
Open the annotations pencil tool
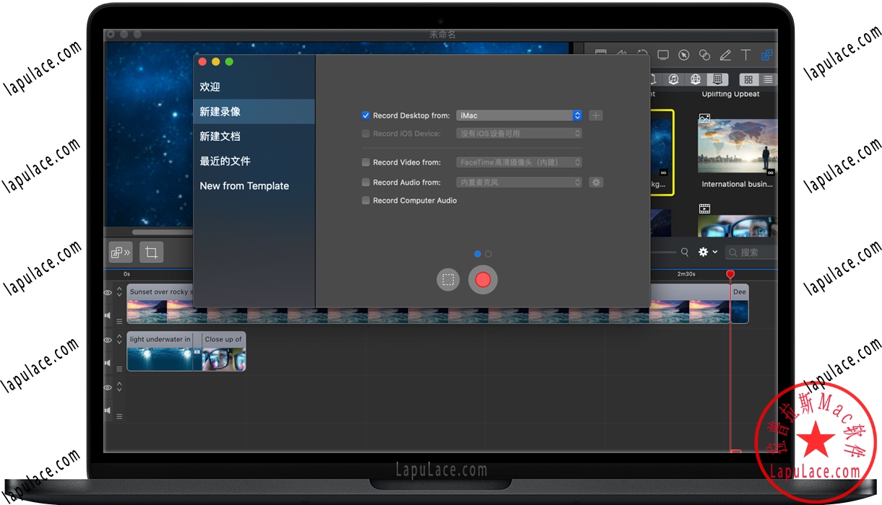click(725, 55)
